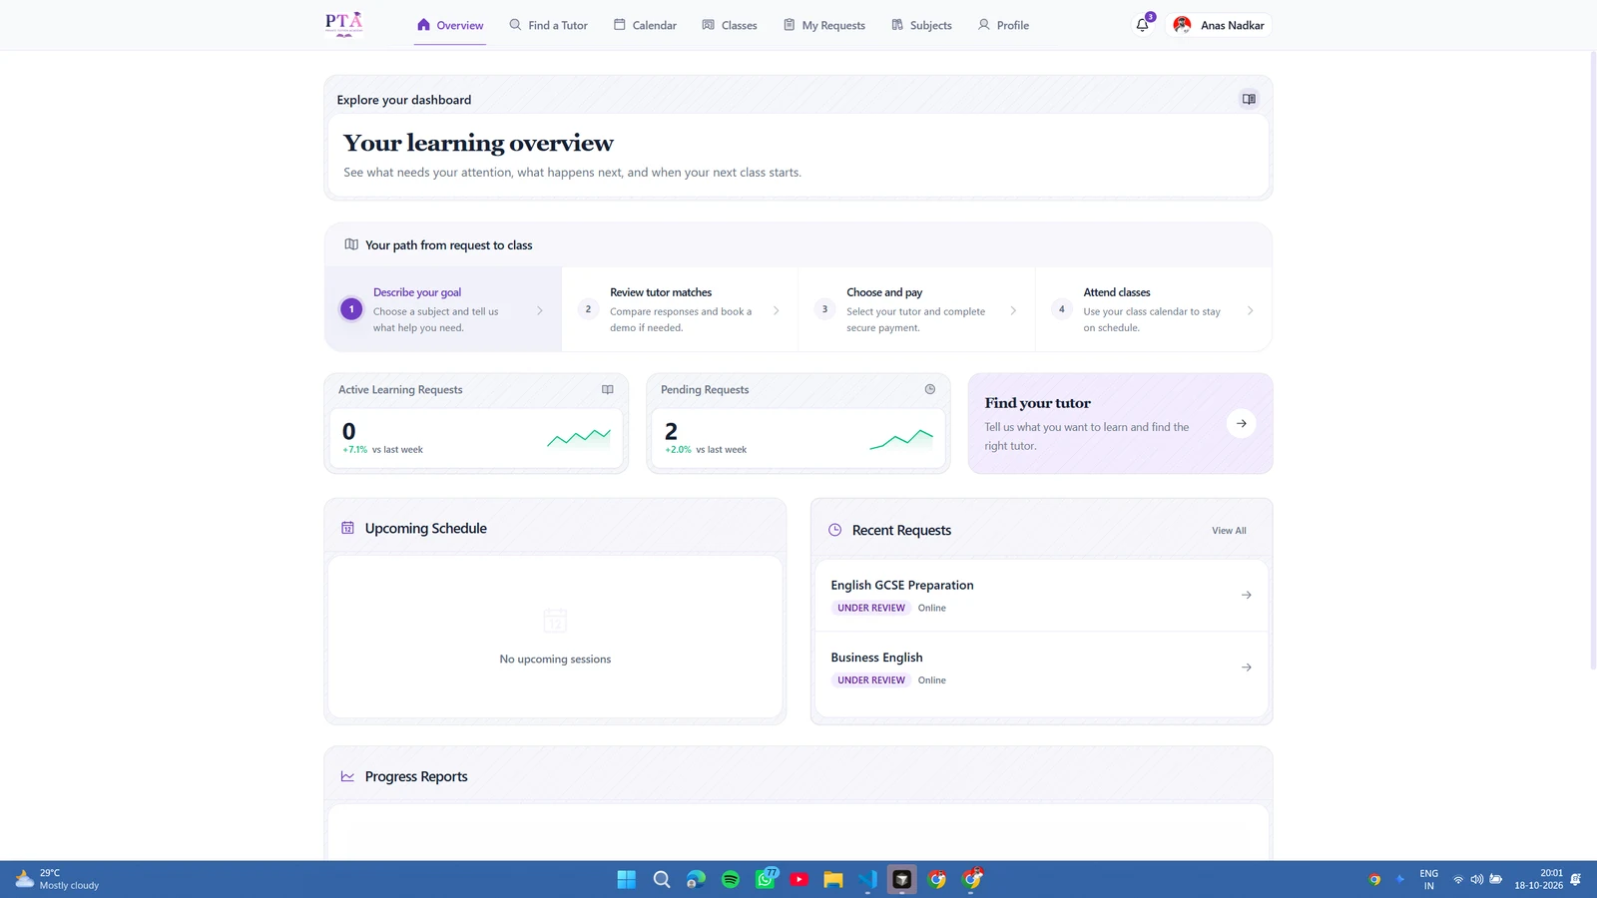Open the Find a Tutor tab
1597x898 pixels.
click(x=548, y=25)
